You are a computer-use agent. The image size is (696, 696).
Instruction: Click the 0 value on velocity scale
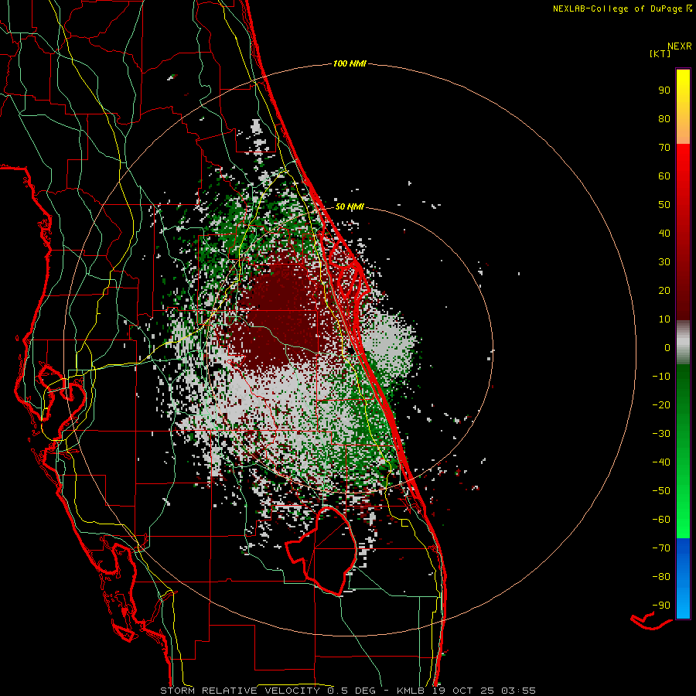pyautogui.click(x=667, y=347)
